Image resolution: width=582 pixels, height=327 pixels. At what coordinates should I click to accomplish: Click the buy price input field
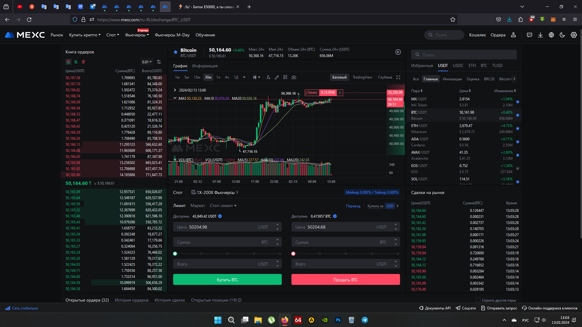[x=227, y=227]
